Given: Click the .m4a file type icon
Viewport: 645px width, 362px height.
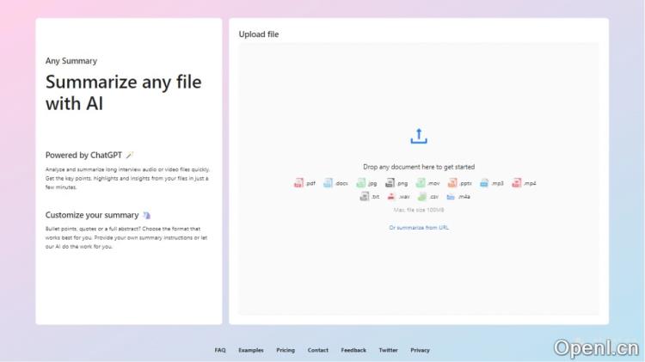Looking at the screenshot, I should pyautogui.click(x=451, y=197).
